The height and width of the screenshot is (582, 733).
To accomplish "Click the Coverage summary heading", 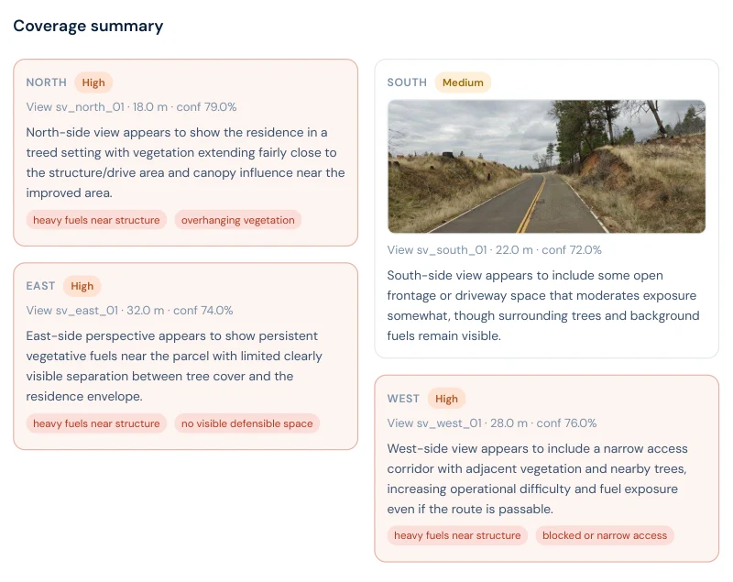I will (88, 27).
